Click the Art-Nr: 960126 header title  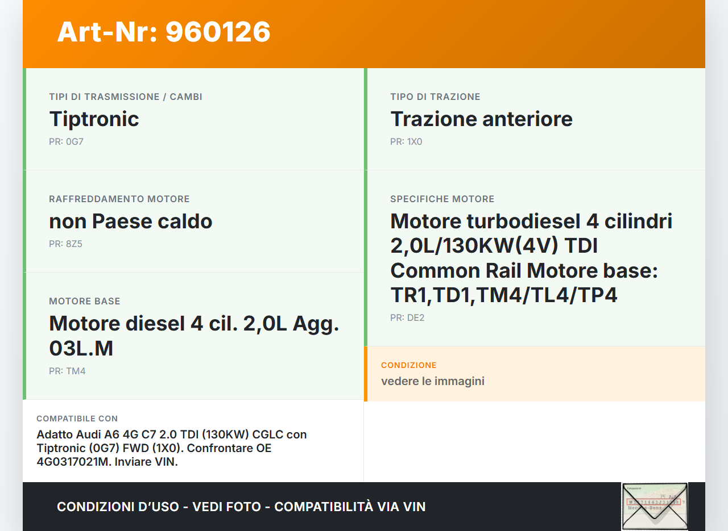point(164,32)
